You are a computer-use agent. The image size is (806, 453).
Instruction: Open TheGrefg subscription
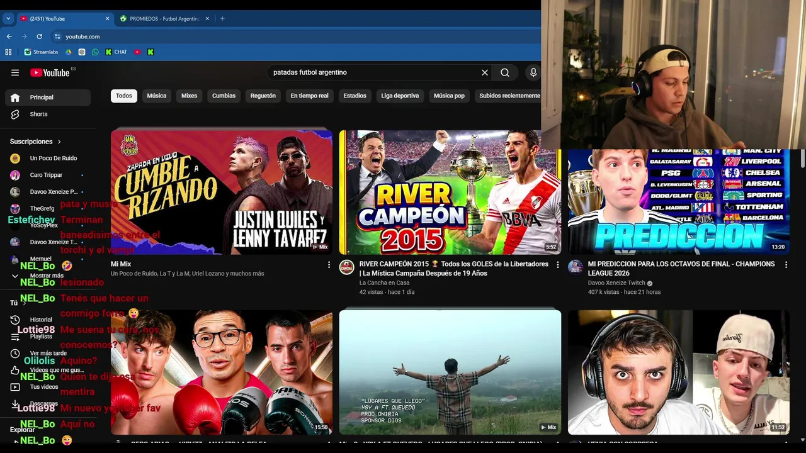coord(48,208)
